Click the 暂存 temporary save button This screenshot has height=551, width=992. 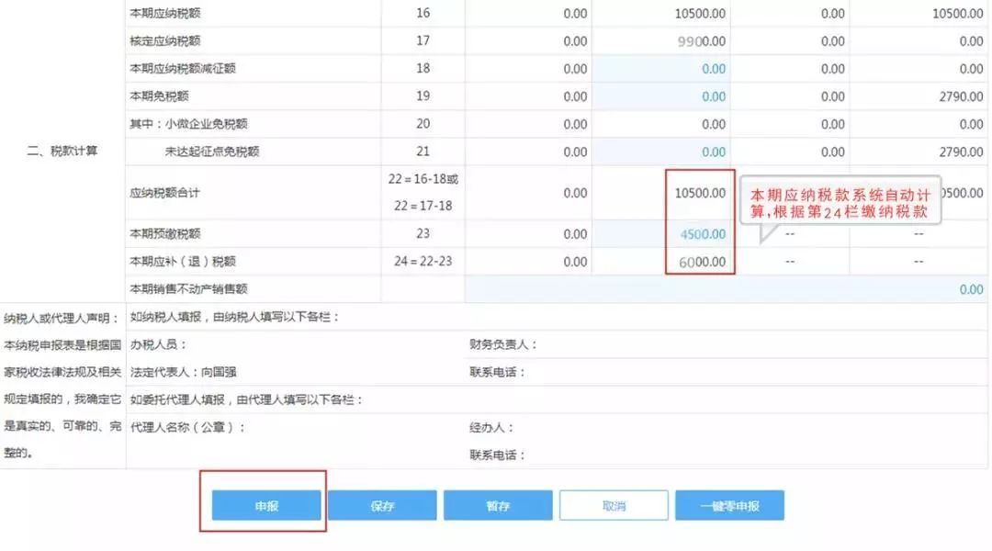coord(498,505)
